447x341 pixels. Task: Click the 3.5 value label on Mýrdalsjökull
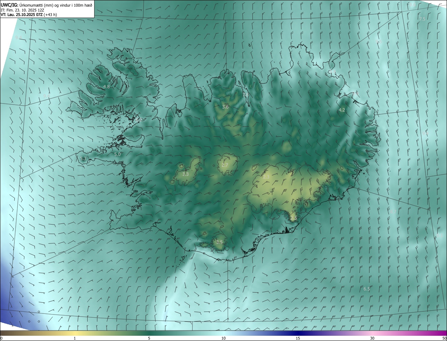(x=219, y=242)
